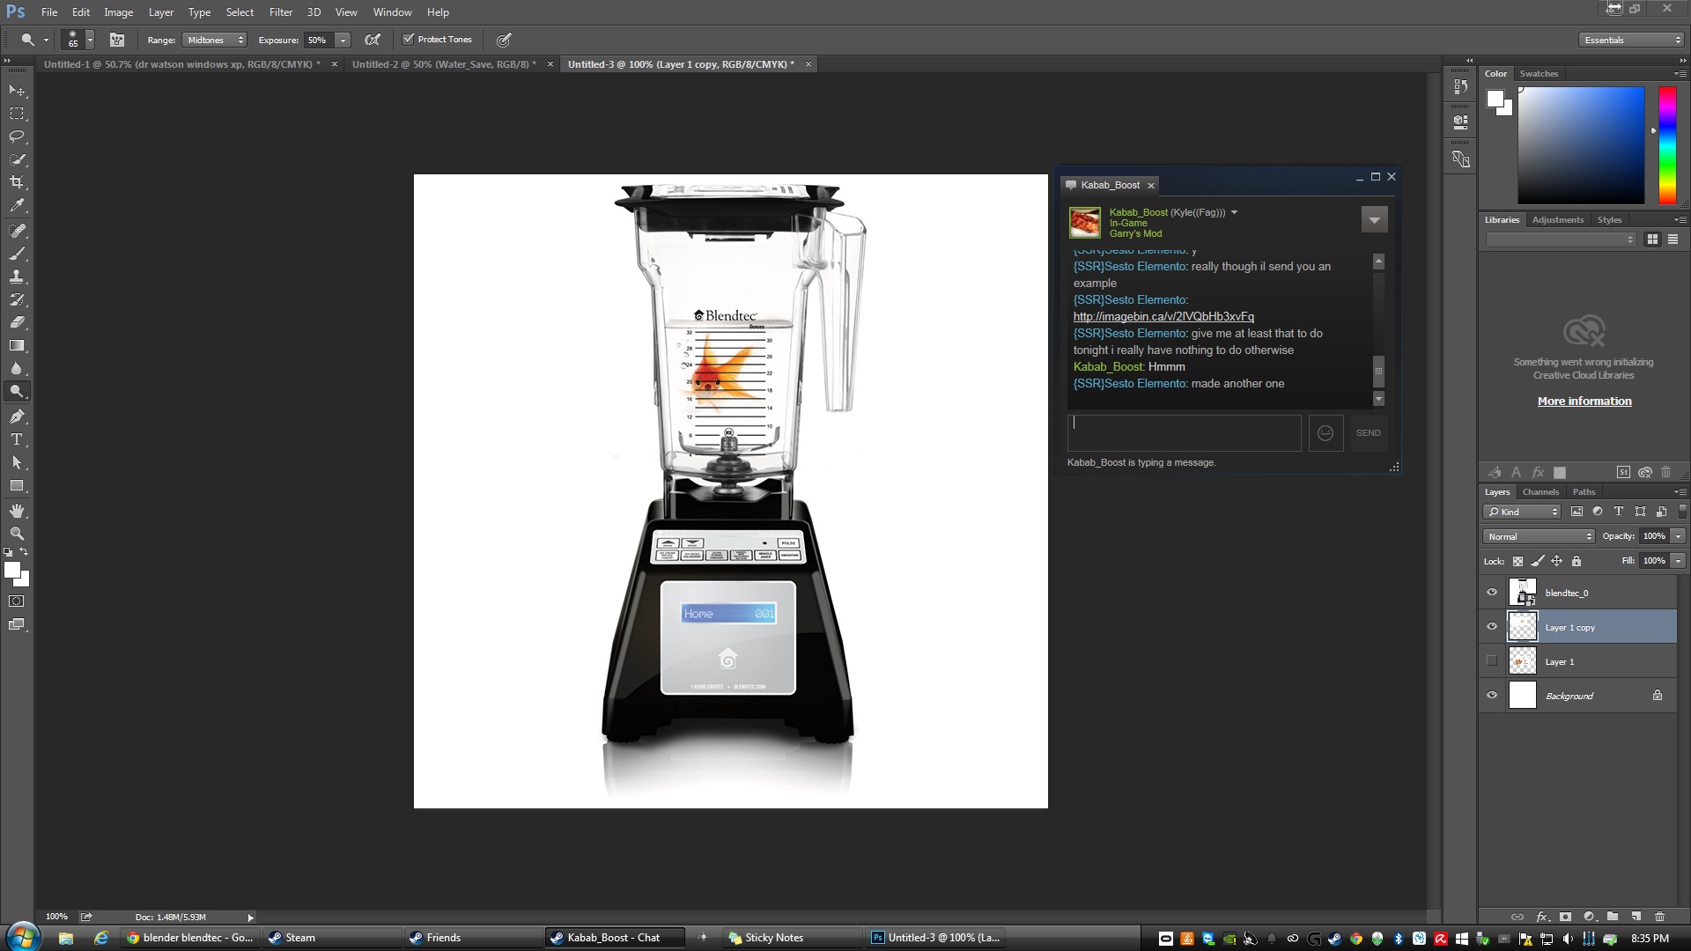Expand the Essentials workspace dropdown
Viewport: 1691px width, 951px height.
tap(1631, 40)
